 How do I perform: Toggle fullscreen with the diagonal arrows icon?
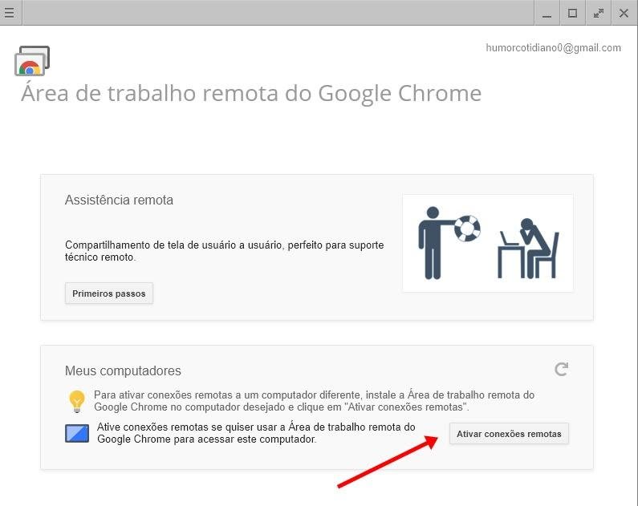point(598,13)
